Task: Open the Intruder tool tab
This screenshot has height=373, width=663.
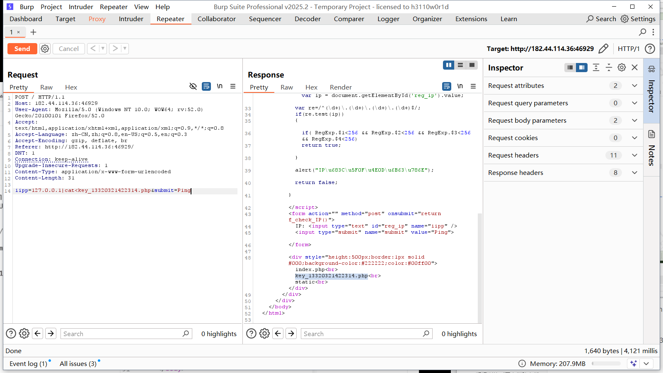Action: [x=131, y=19]
